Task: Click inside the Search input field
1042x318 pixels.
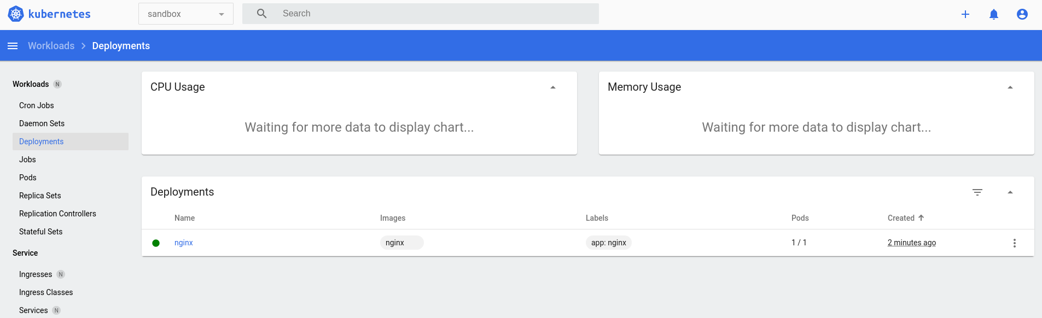Action: (383, 13)
